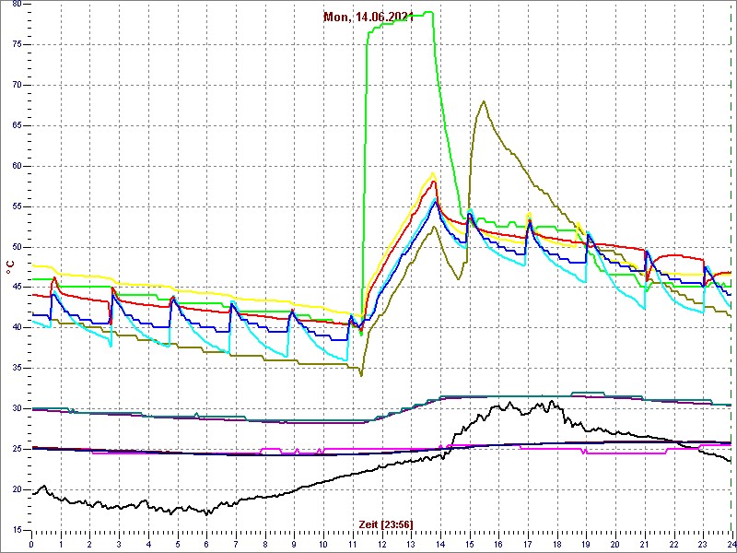
Task: Click the date title Mon, 14.06.2021
Action: tap(368, 18)
